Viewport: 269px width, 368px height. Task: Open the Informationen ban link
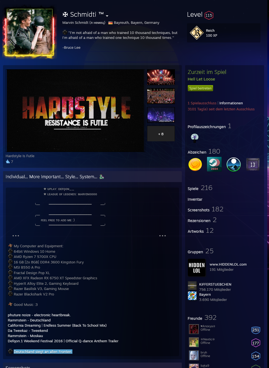coord(231,103)
